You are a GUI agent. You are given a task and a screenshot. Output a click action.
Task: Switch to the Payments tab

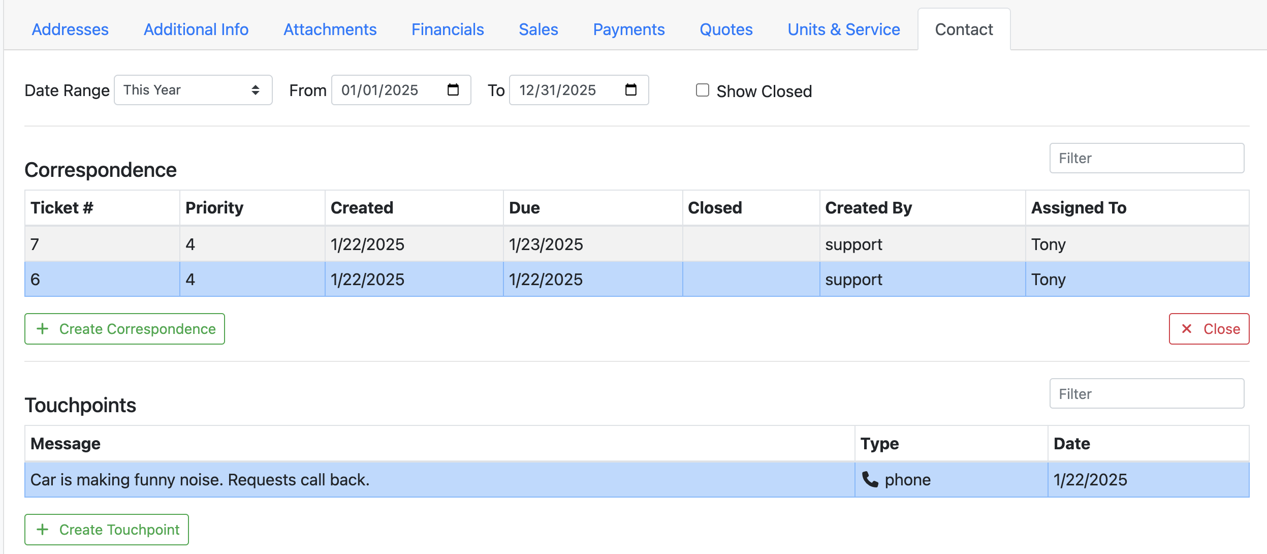click(x=629, y=29)
